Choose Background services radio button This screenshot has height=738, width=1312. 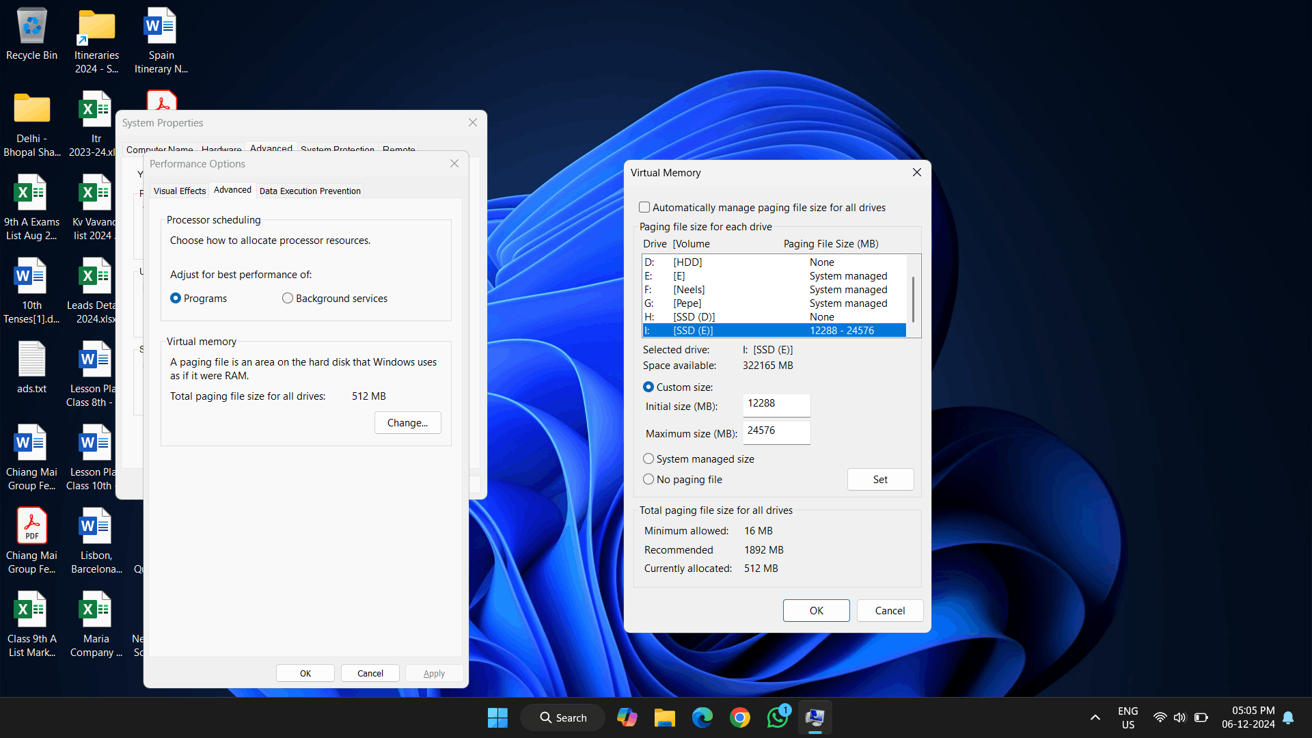[x=288, y=298]
